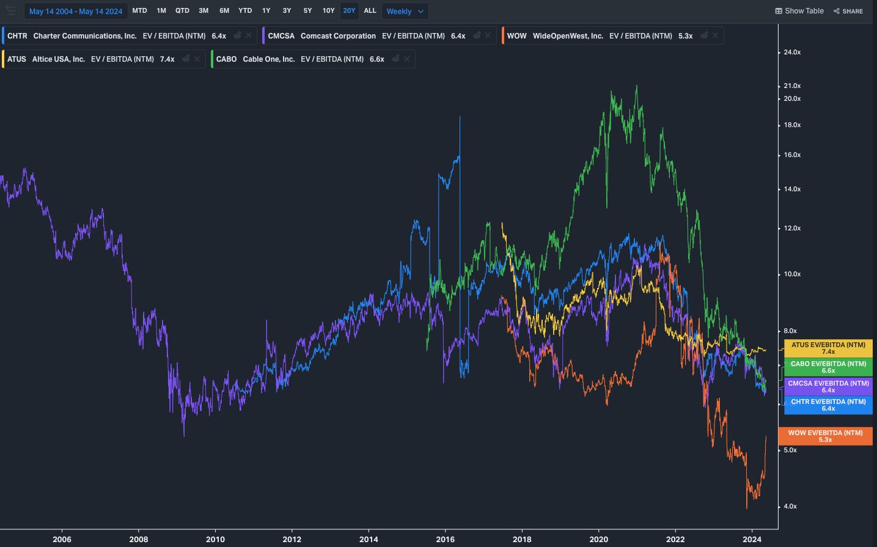Click the 2006 x-axis label
Image resolution: width=877 pixels, height=547 pixels.
coord(62,539)
